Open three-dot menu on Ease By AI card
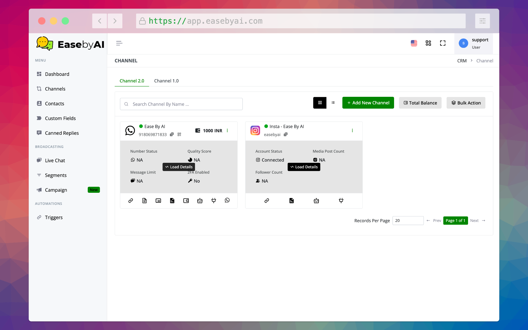This screenshot has width=528, height=330. tap(227, 131)
